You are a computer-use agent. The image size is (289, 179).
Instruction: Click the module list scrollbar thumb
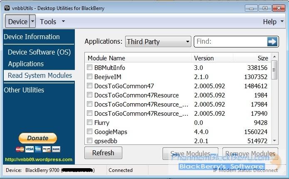click(x=274, y=70)
